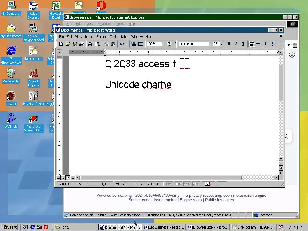Switch to Outline view button
Screen dimensions: 308x231
point(73,177)
